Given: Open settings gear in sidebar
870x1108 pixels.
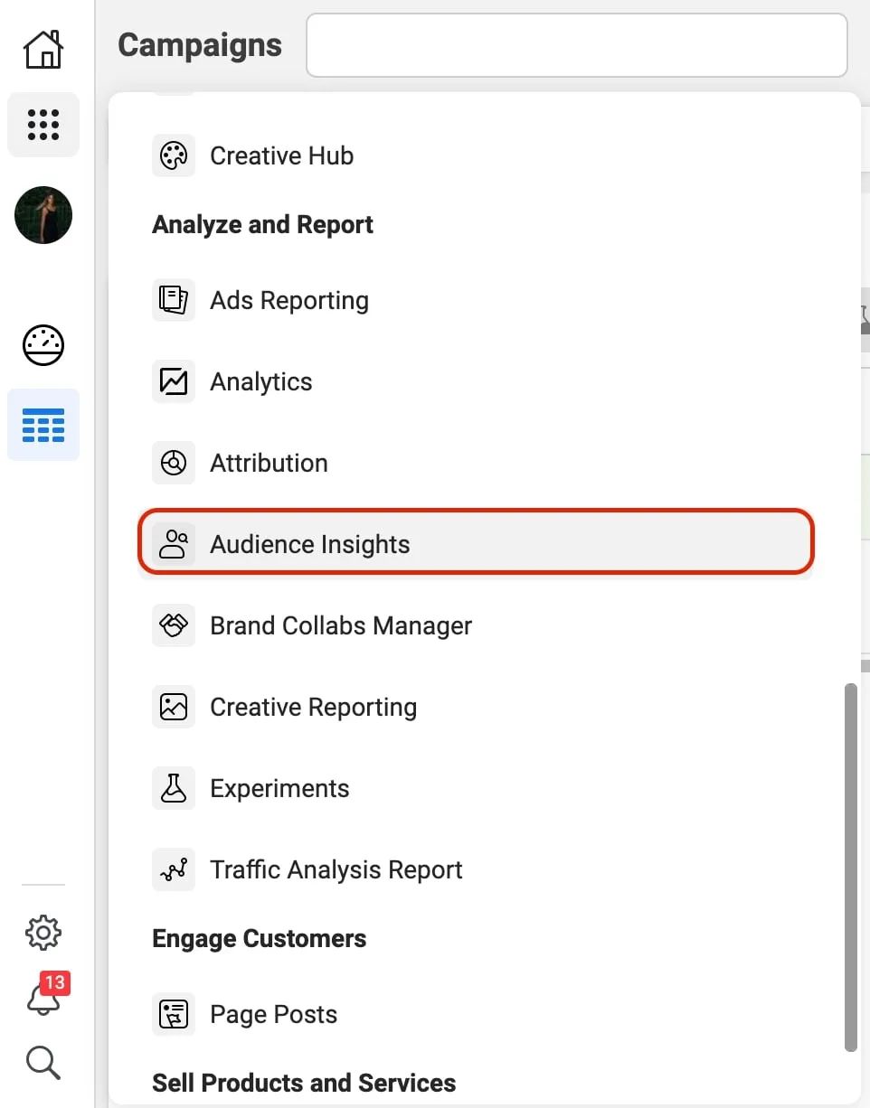Looking at the screenshot, I should (x=43, y=932).
